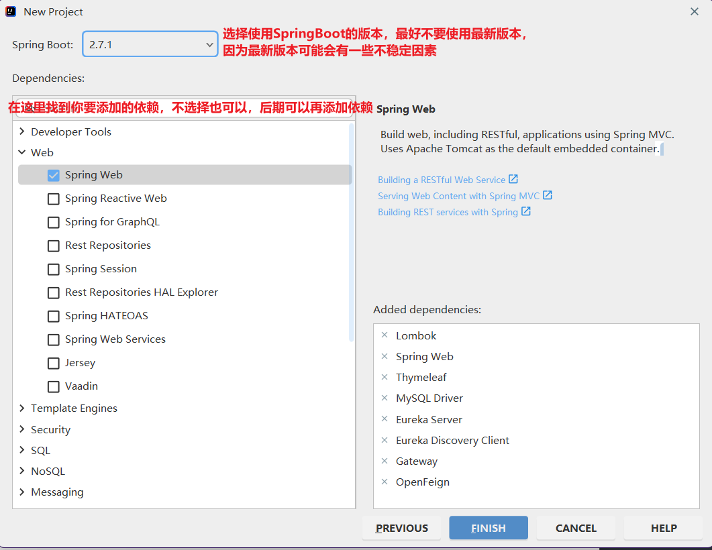Remove Gateway from added dependencies
Screen dimensions: 712x550
[x=385, y=461]
